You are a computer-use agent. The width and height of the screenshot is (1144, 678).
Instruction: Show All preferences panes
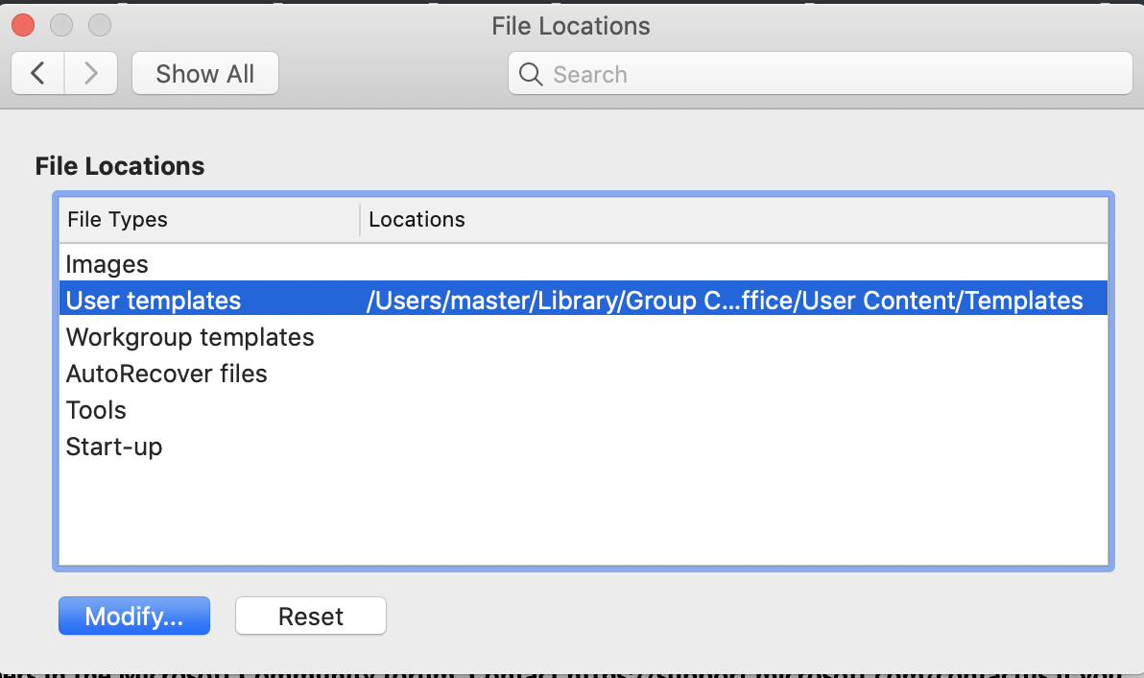click(205, 73)
